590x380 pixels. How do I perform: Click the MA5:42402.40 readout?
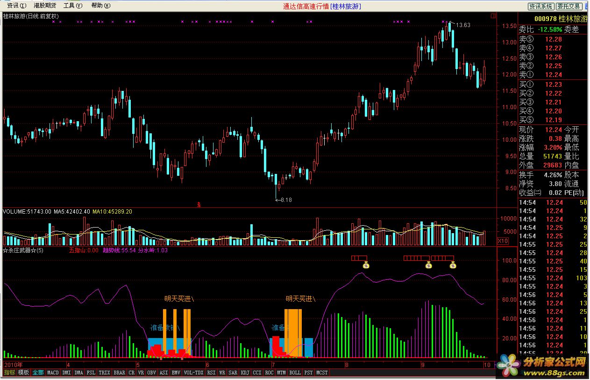(71, 211)
